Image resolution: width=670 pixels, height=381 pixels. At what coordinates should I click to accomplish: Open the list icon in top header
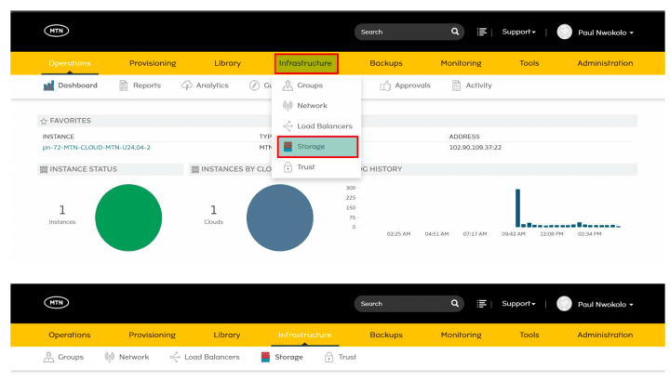tap(482, 32)
